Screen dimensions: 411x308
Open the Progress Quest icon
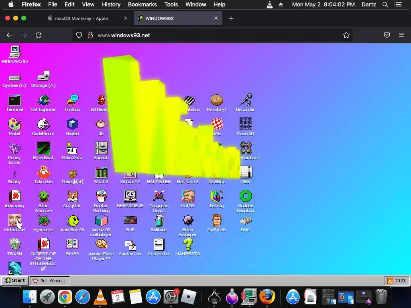pos(159,201)
